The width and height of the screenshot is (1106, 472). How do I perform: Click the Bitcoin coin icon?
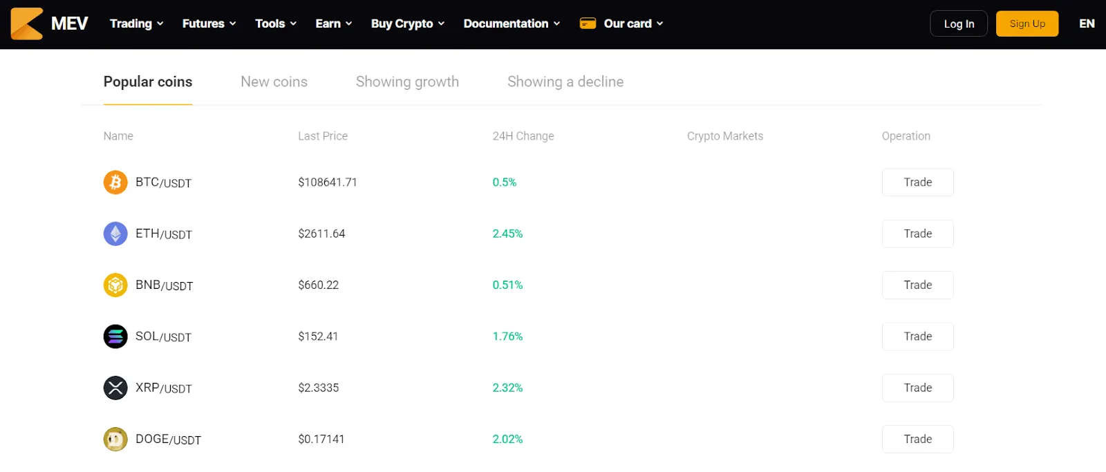(x=115, y=182)
